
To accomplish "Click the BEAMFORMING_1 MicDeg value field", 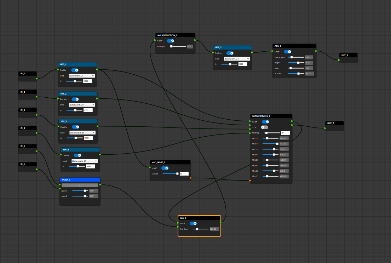I will point(286,133).
